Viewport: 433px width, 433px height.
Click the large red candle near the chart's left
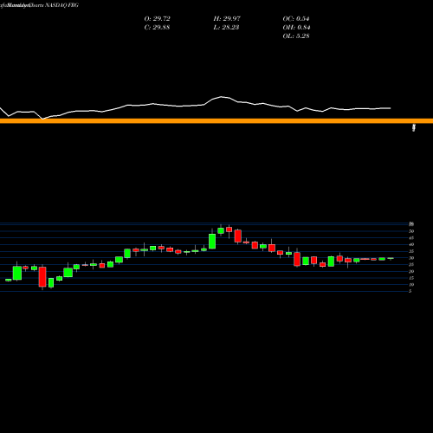click(x=42, y=276)
